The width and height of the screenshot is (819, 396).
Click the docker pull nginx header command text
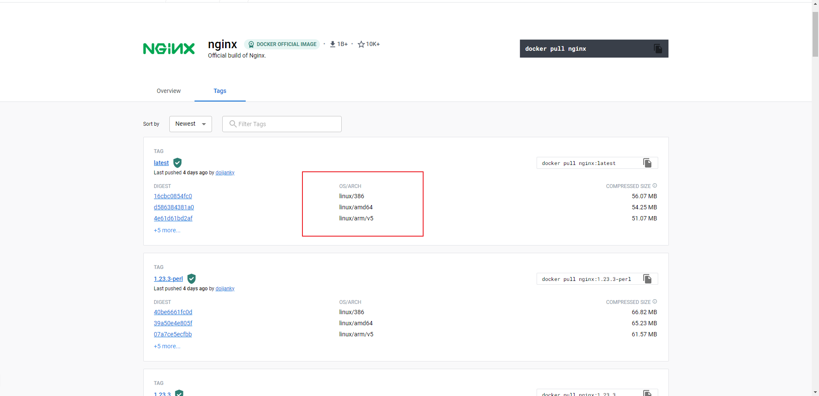pos(555,49)
